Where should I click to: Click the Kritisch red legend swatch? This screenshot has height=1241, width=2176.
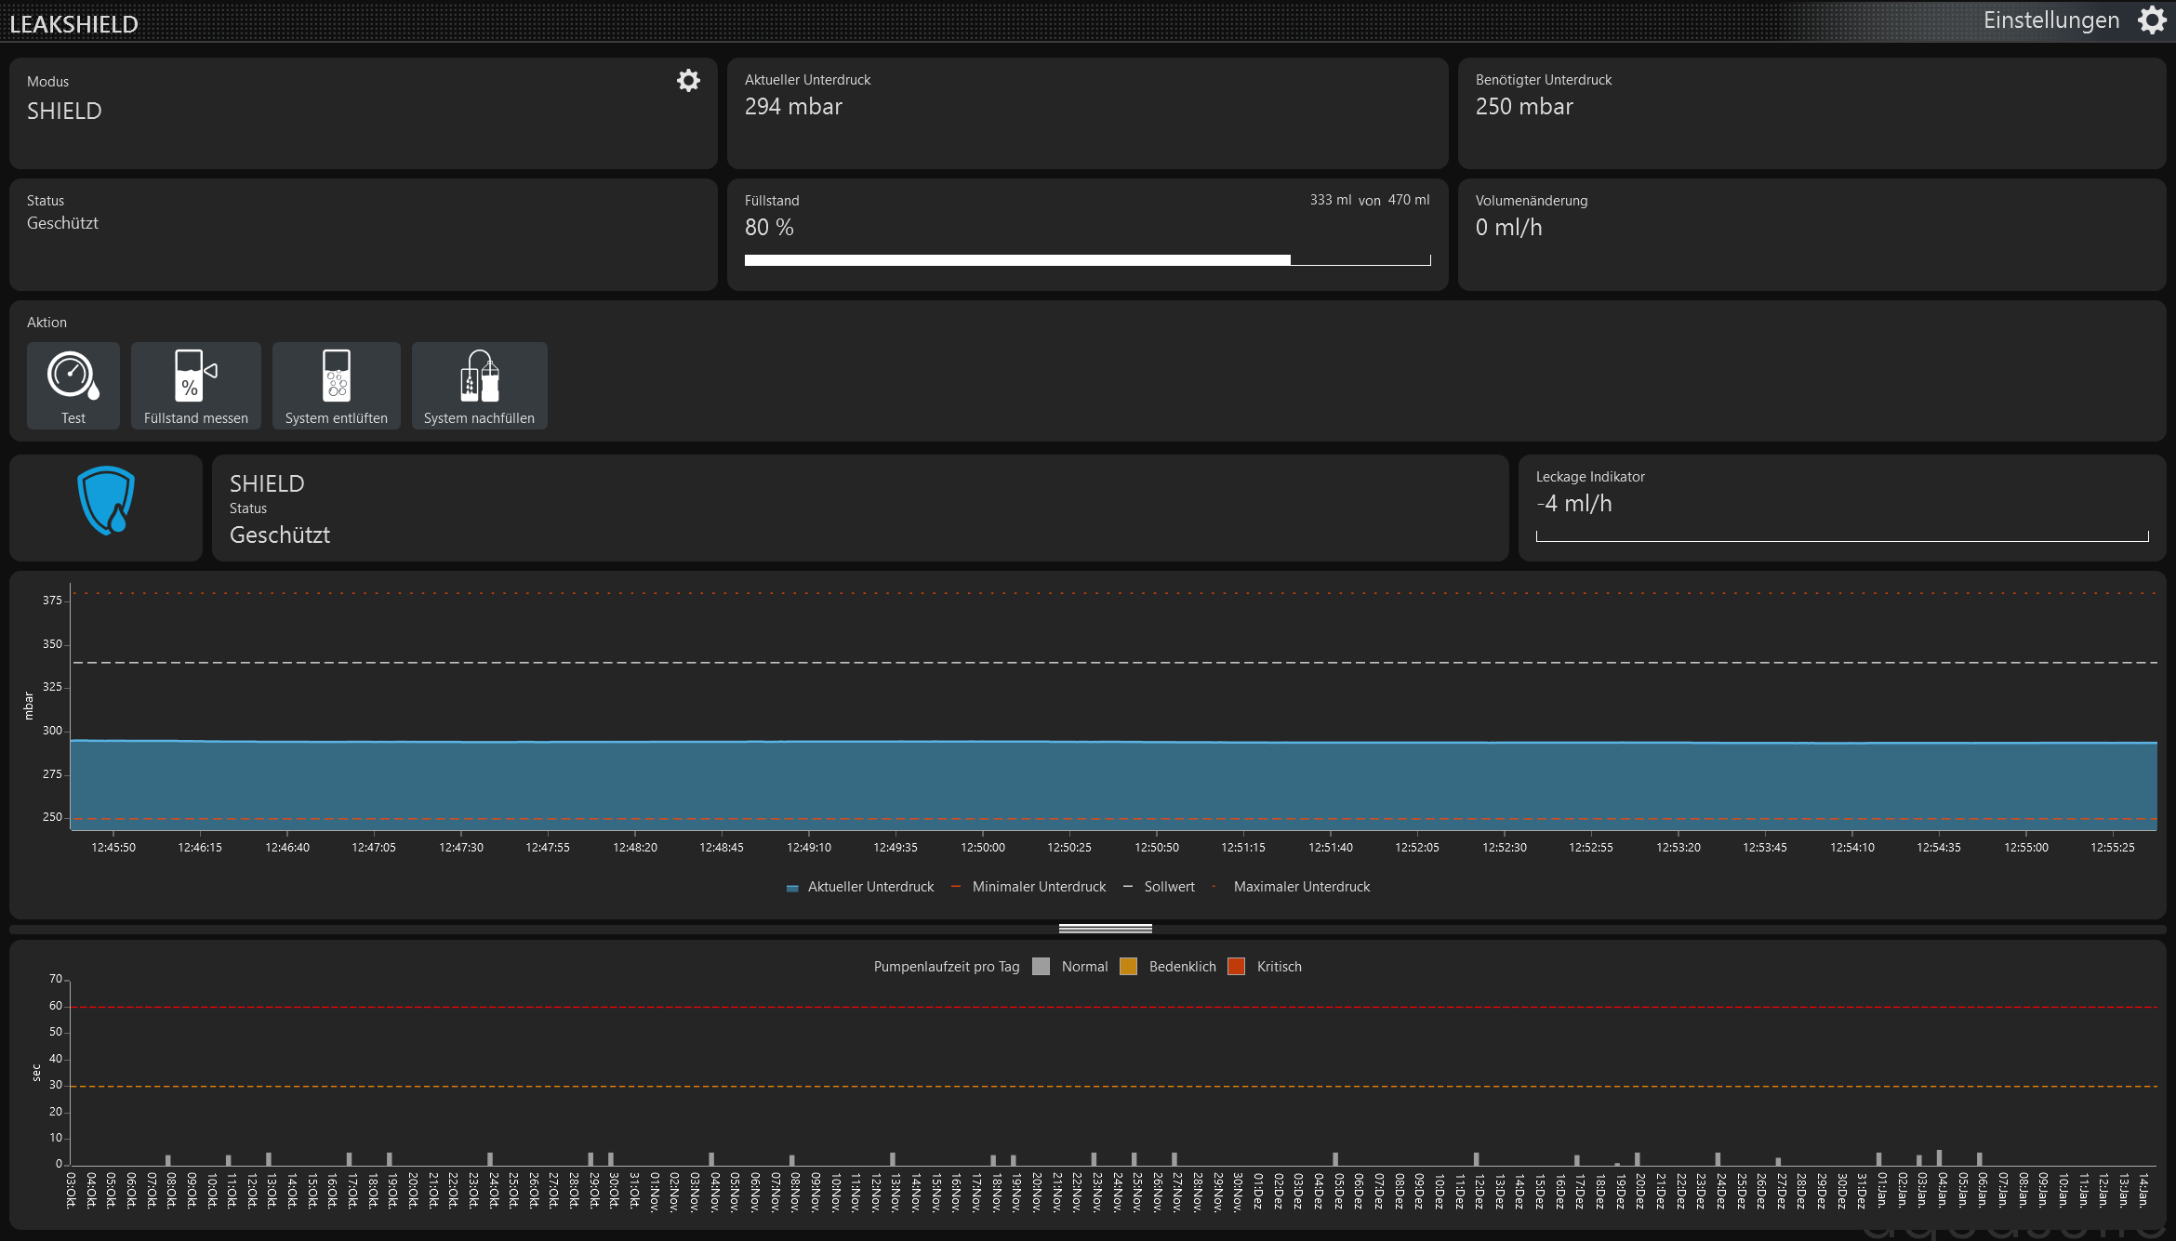click(x=1237, y=967)
